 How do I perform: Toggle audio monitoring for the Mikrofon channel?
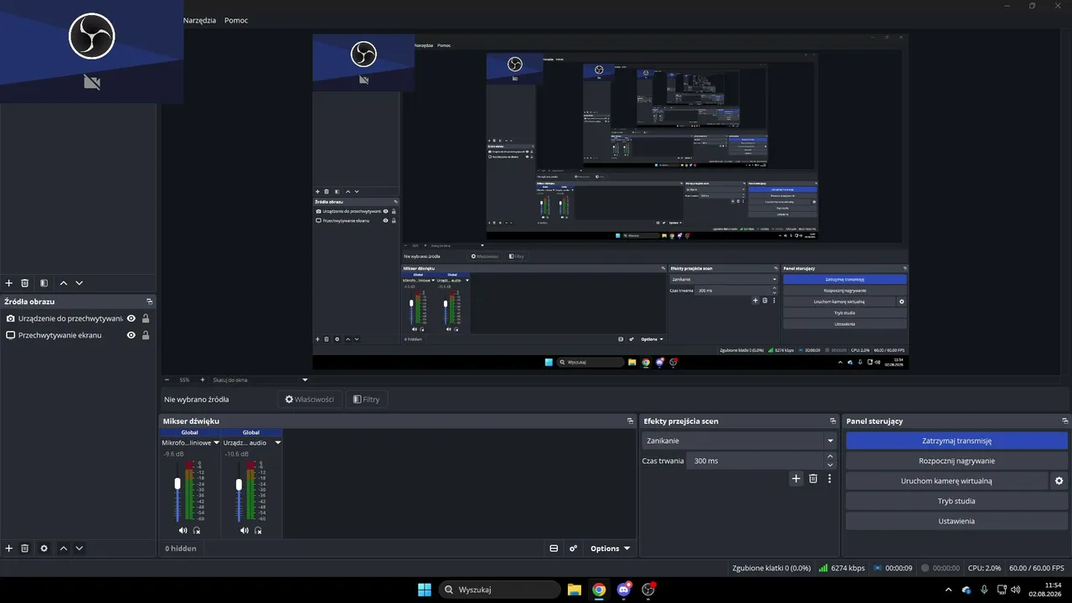coord(197,530)
